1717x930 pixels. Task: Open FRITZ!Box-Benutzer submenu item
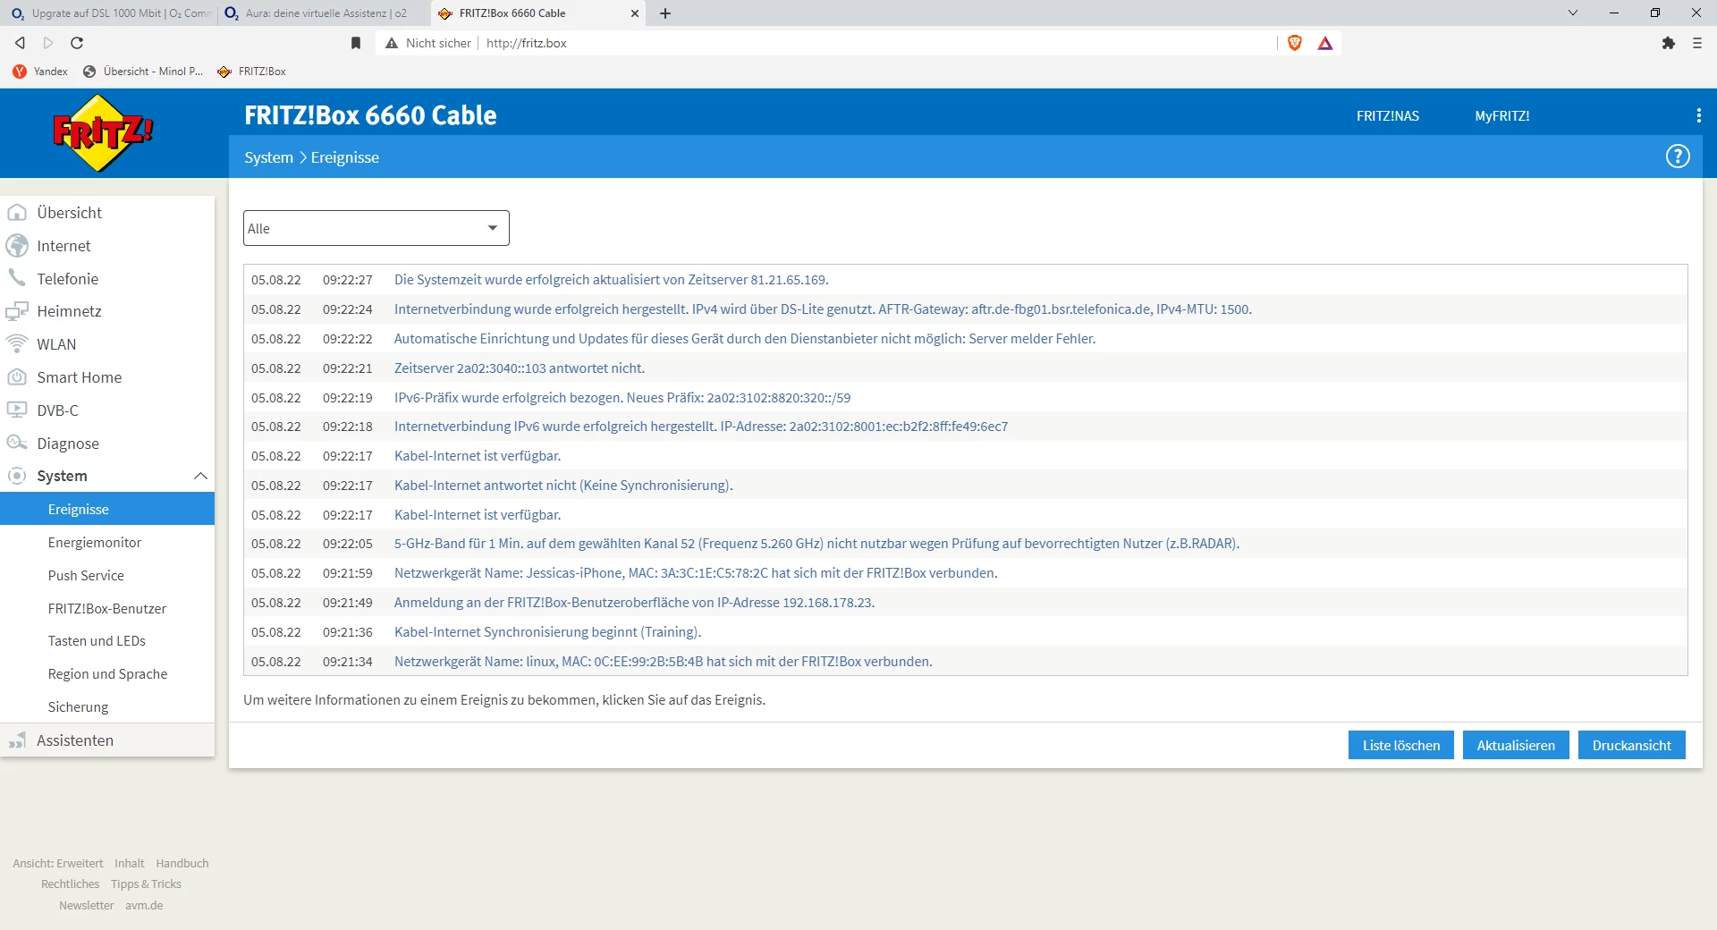[107, 608]
